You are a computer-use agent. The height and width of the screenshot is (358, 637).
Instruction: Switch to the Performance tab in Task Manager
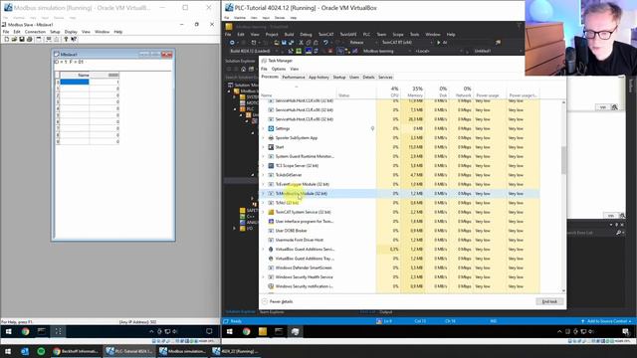point(294,78)
